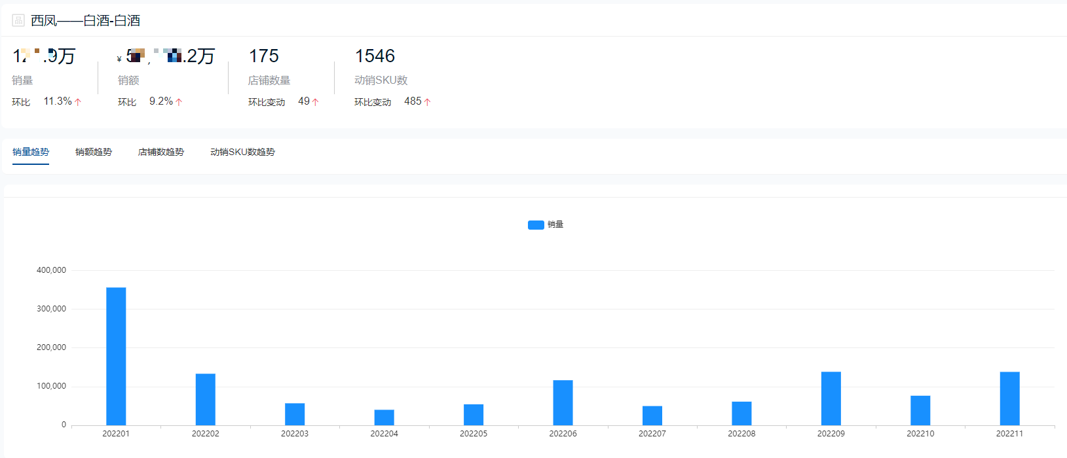Switch to the 销量趋势 tab
This screenshot has width=1067, height=458.
point(31,152)
